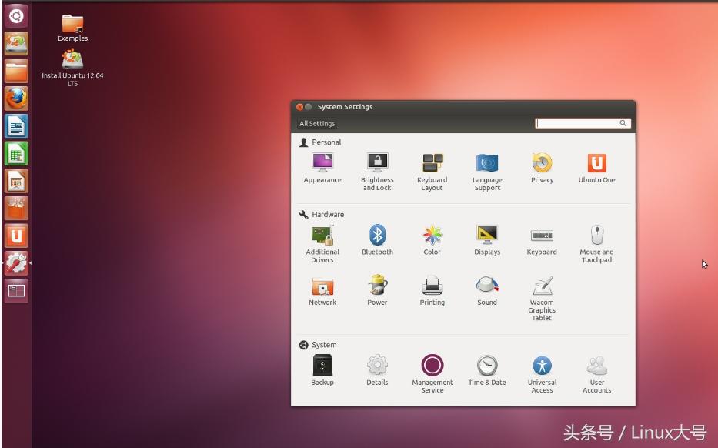This screenshot has width=718, height=448.
Task: Click the Personal section heading
Action: (326, 142)
